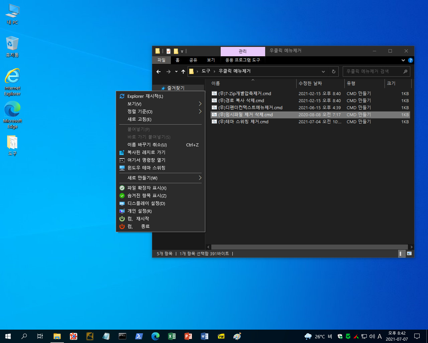Image resolution: width=428 pixels, height=343 pixels.
Task: Go back with the Explorer back arrow
Action: [158, 71]
